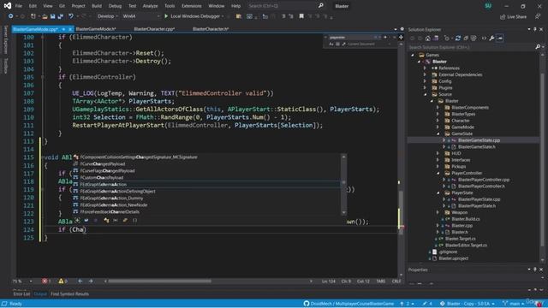Open BlasterPlayerController.cpp in Solution Explorer

[x=484, y=180]
